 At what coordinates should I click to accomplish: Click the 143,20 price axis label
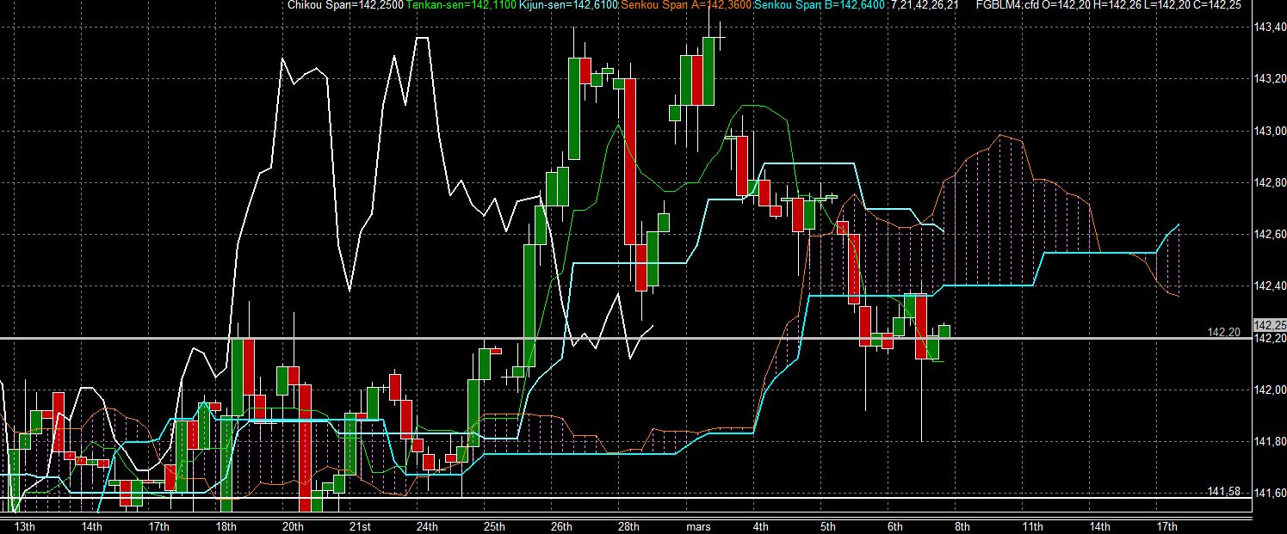point(1270,79)
